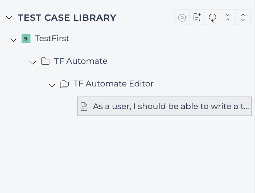
Task: Click the TEST CASE LIBRARY header title
Action: pos(67,17)
